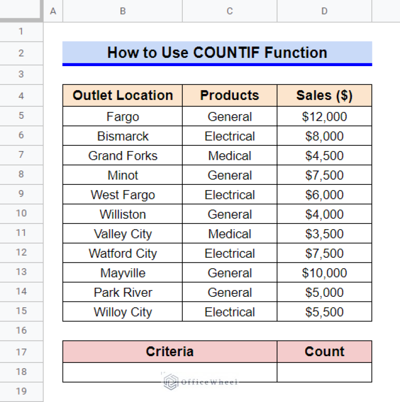Select column A header

53,11
